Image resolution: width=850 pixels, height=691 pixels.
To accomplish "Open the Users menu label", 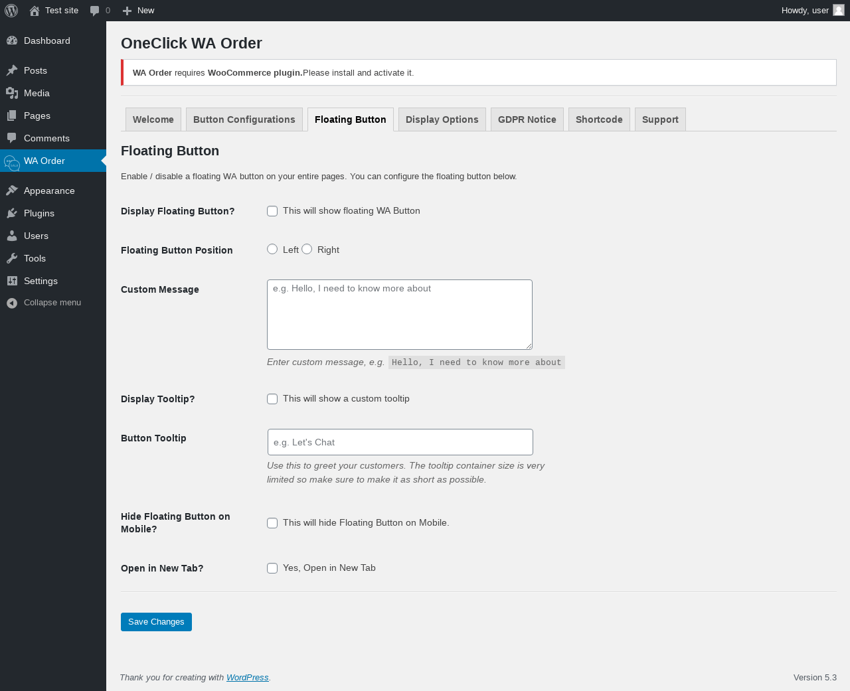I will click(36, 236).
